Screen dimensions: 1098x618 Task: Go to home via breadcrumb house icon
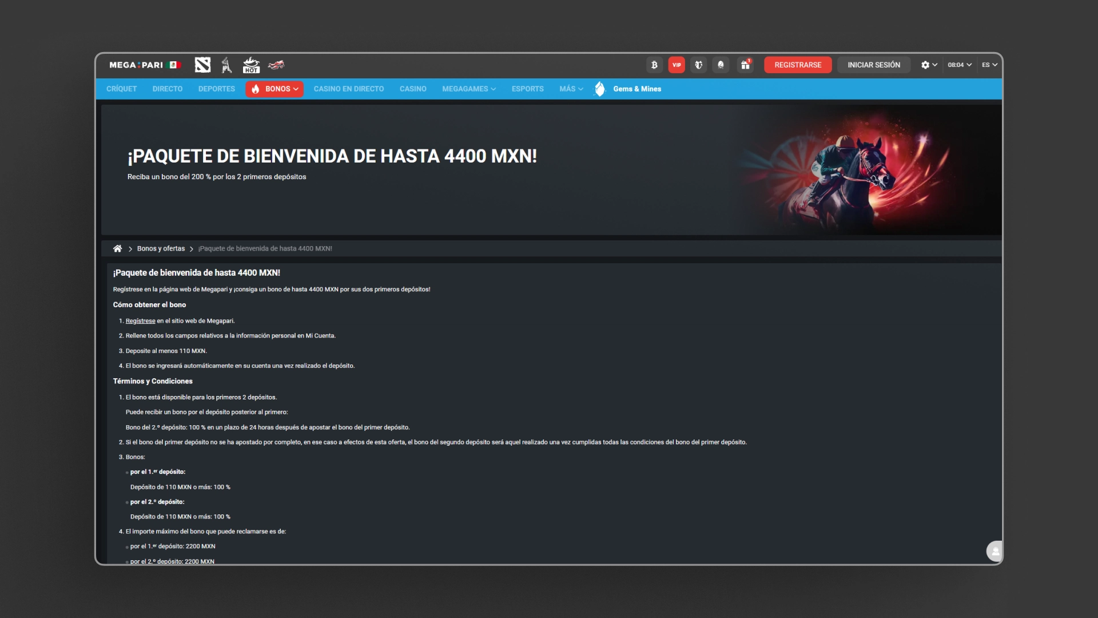click(117, 248)
